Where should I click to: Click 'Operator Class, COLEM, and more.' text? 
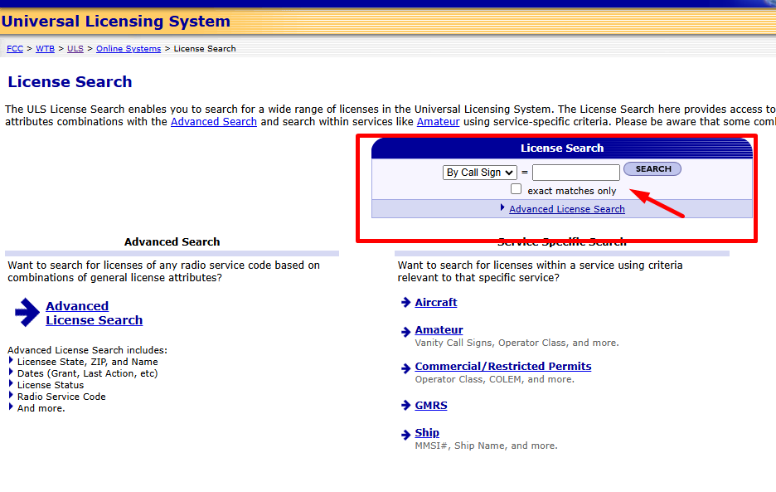494,379
